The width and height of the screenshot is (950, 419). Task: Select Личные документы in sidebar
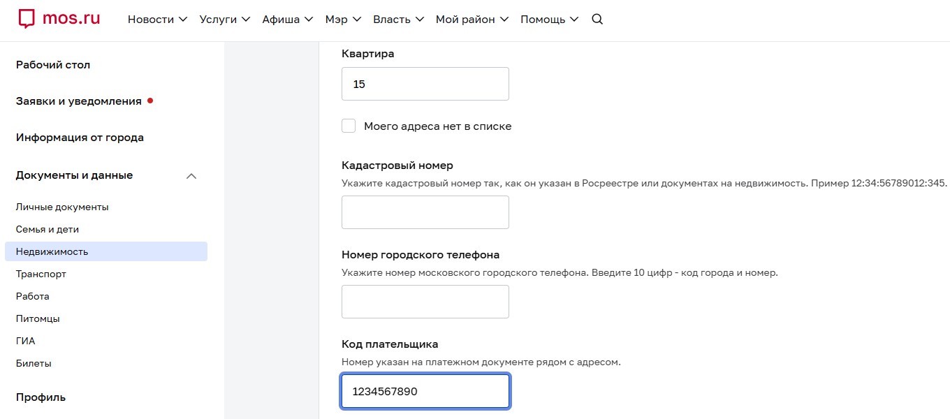(62, 207)
